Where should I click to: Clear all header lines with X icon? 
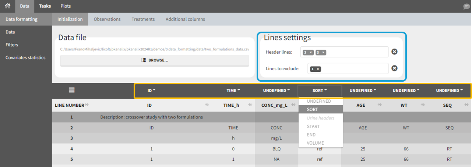pos(394,52)
